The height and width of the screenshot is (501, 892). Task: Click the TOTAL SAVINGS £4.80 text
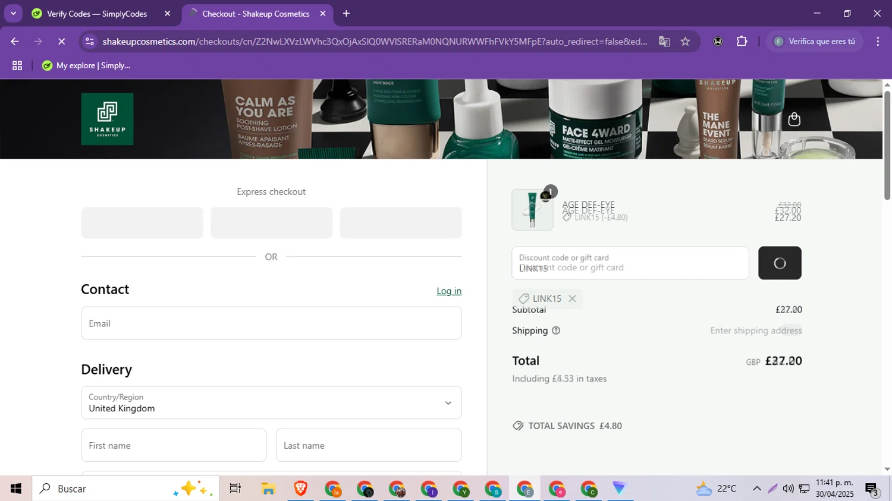pos(575,426)
